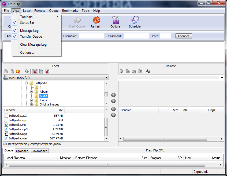Viewport: 227px width, 176px height.
Task: Open the File menu
Action: (6, 11)
